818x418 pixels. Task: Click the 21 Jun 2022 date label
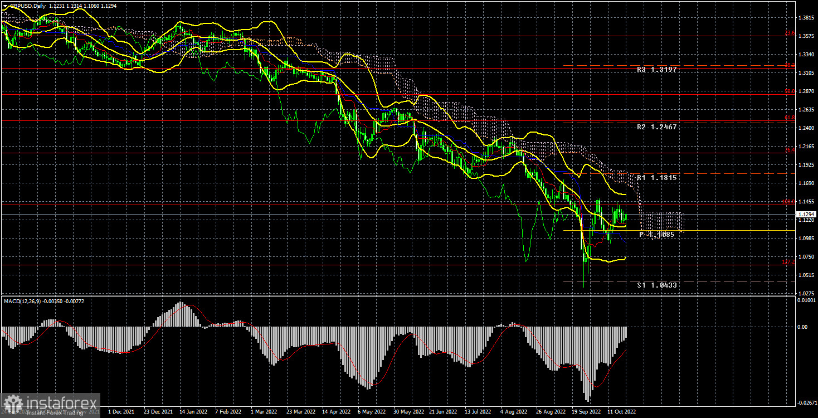pyautogui.click(x=442, y=412)
